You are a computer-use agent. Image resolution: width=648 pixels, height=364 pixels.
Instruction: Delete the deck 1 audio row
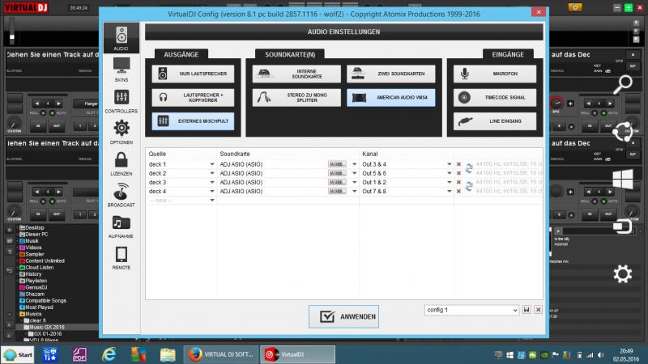[458, 164]
